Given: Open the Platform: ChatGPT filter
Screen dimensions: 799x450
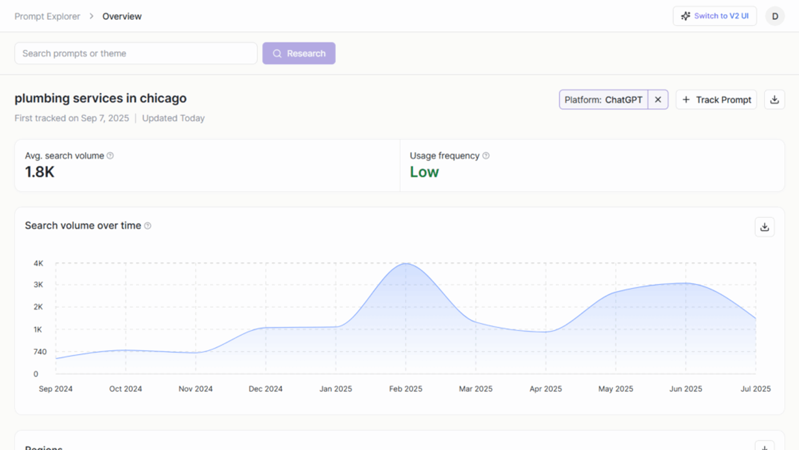Looking at the screenshot, I should tap(603, 100).
